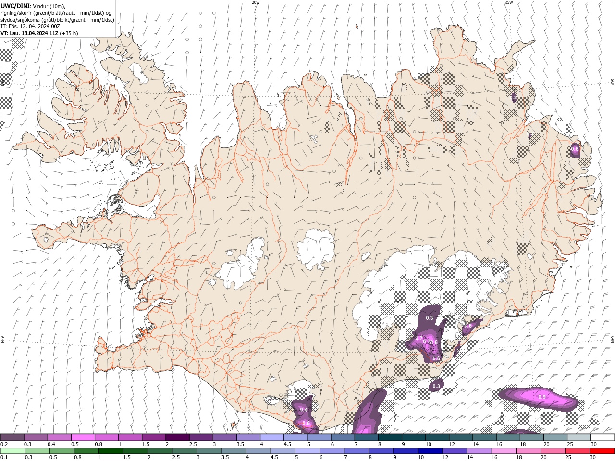Viewport: 615px width, 461px height.
Task: Pick the snow-scale swatch labeled 3
Action: (x=224, y=437)
